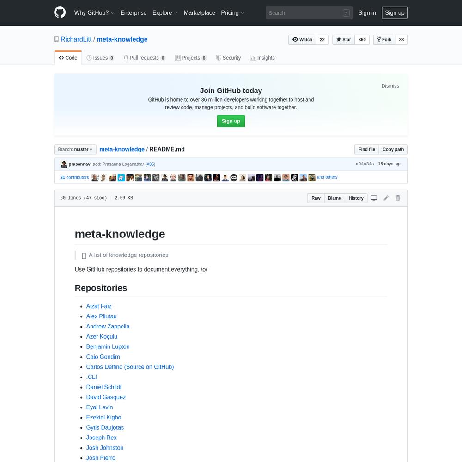Open the stargazers count 360

click(x=362, y=39)
